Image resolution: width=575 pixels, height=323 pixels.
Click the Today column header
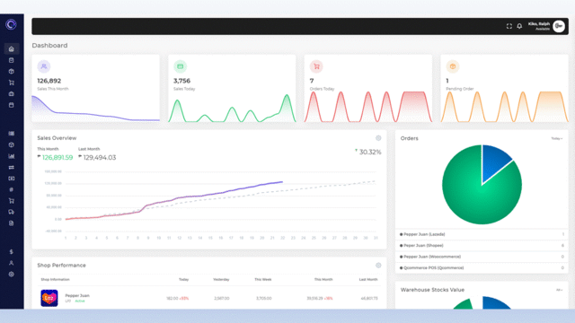pyautogui.click(x=183, y=279)
